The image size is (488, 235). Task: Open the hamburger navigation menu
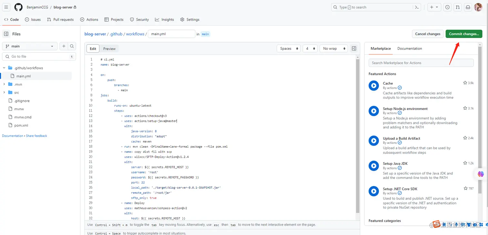coord(6,7)
